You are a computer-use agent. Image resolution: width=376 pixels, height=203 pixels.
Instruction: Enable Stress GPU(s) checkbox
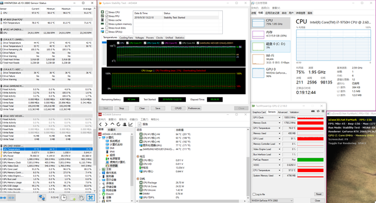(107, 31)
